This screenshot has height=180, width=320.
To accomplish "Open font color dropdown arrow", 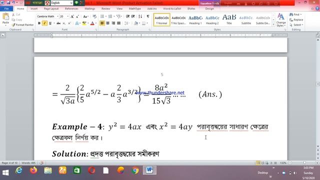I will click(x=96, y=23).
